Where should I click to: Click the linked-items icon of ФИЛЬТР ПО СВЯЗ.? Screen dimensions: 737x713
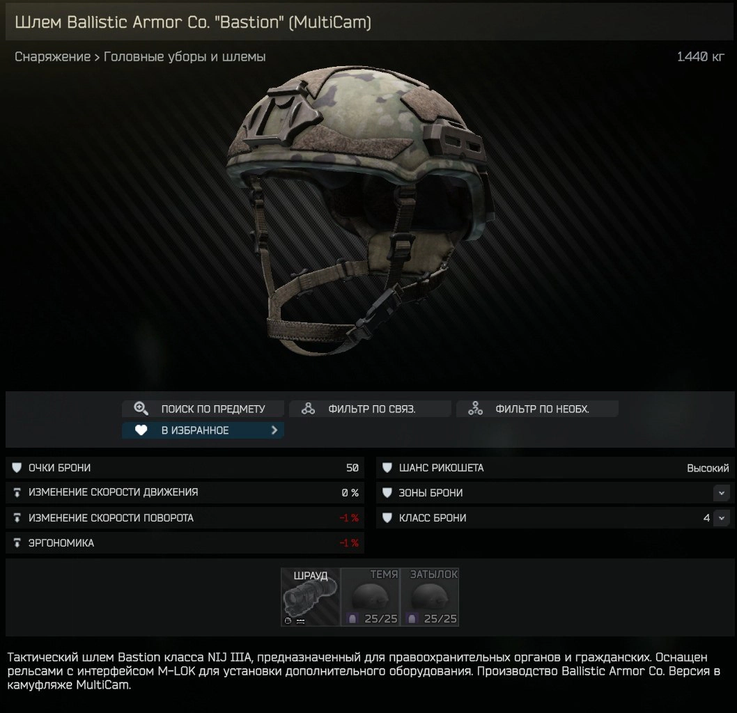(309, 409)
